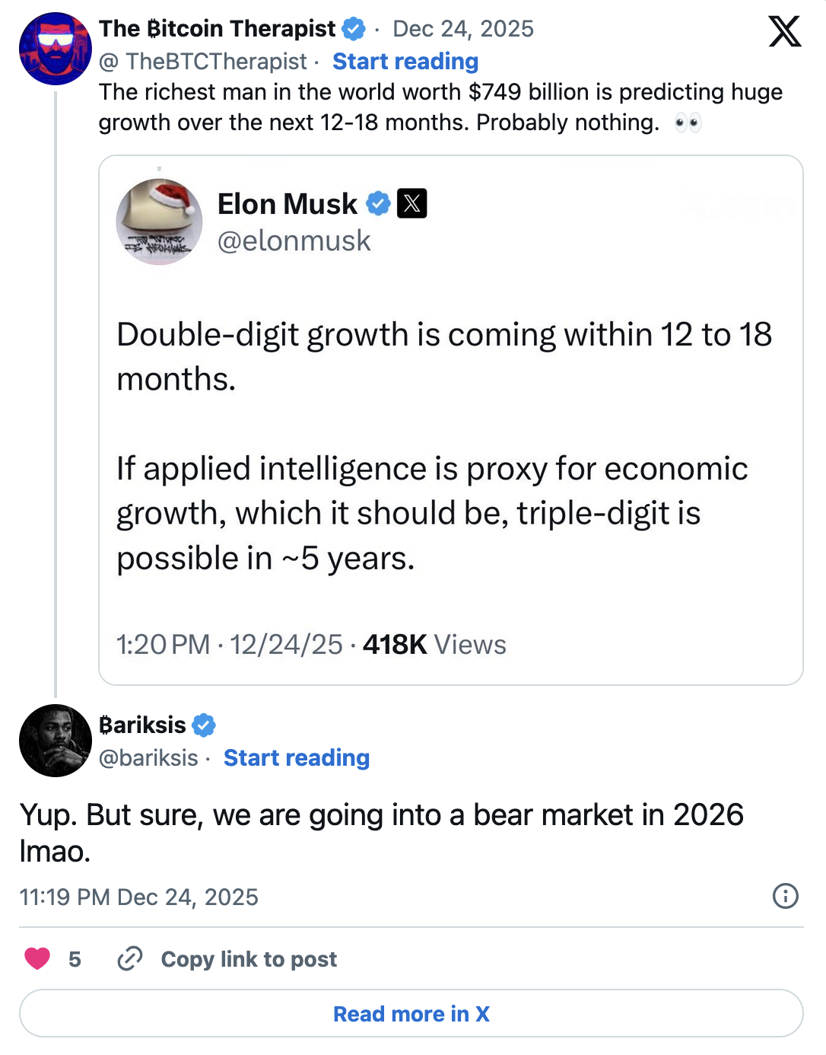Open the @elonmusk handle
The image size is (826, 1055).
294,241
